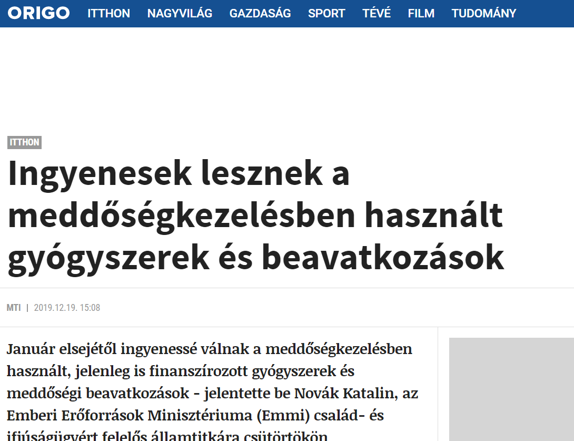Navigate to the TÉVÉ section
This screenshot has height=441, width=574.
pyautogui.click(x=377, y=14)
